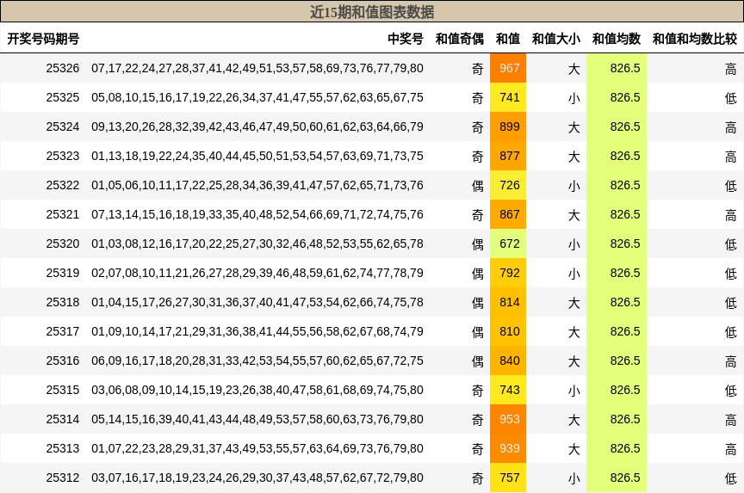This screenshot has width=744, height=493.
Task: Click the 开奖号码期号 column header
Action: point(43,39)
